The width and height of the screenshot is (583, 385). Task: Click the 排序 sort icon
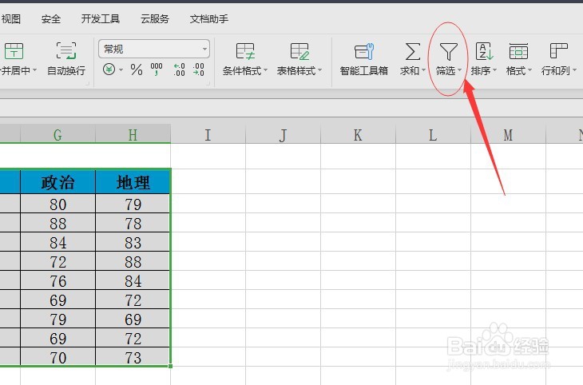[x=484, y=51]
